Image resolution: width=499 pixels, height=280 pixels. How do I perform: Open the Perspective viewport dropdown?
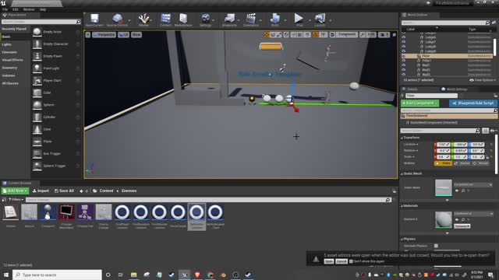pos(104,34)
